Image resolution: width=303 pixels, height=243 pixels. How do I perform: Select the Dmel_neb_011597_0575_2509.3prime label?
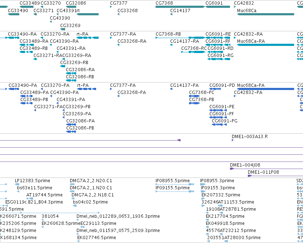point(118,230)
